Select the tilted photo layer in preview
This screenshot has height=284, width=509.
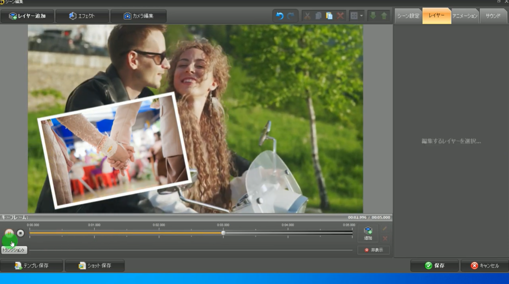[114, 150]
